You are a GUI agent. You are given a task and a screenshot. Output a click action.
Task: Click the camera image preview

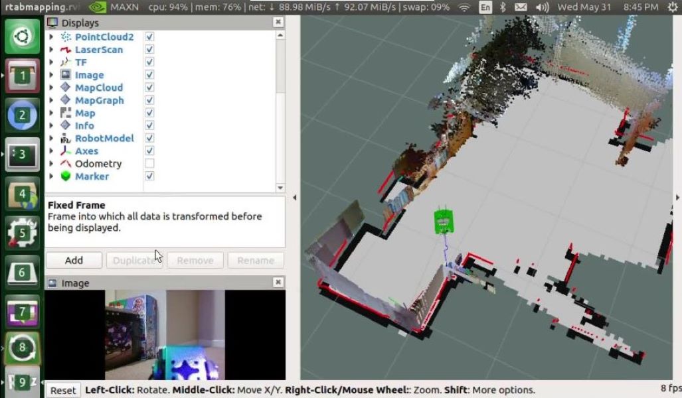(x=165, y=335)
